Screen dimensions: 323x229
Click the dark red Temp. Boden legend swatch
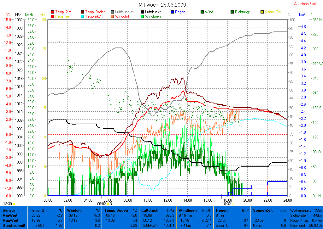pyautogui.click(x=83, y=12)
